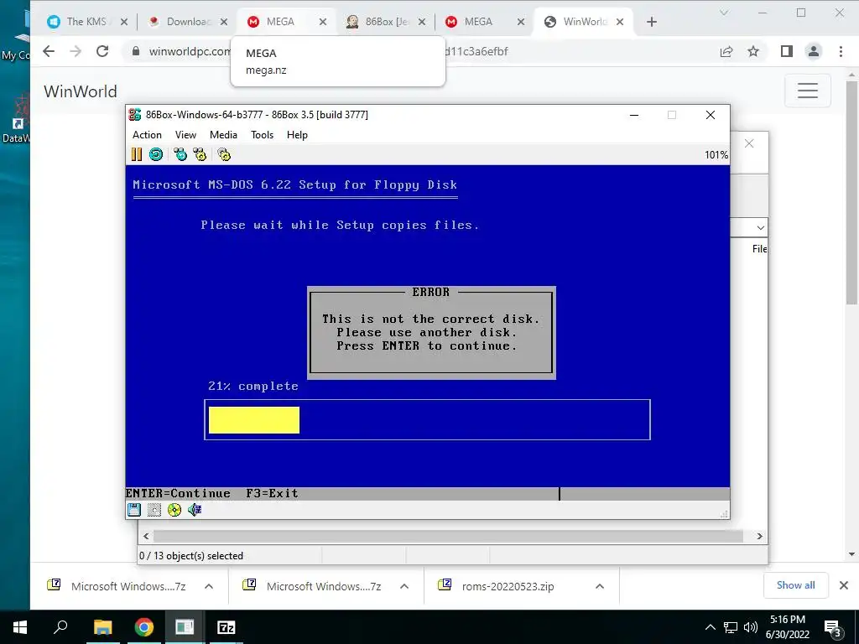Click the WinWorld site title link
Viewport: 859px width, 644px height.
point(80,91)
